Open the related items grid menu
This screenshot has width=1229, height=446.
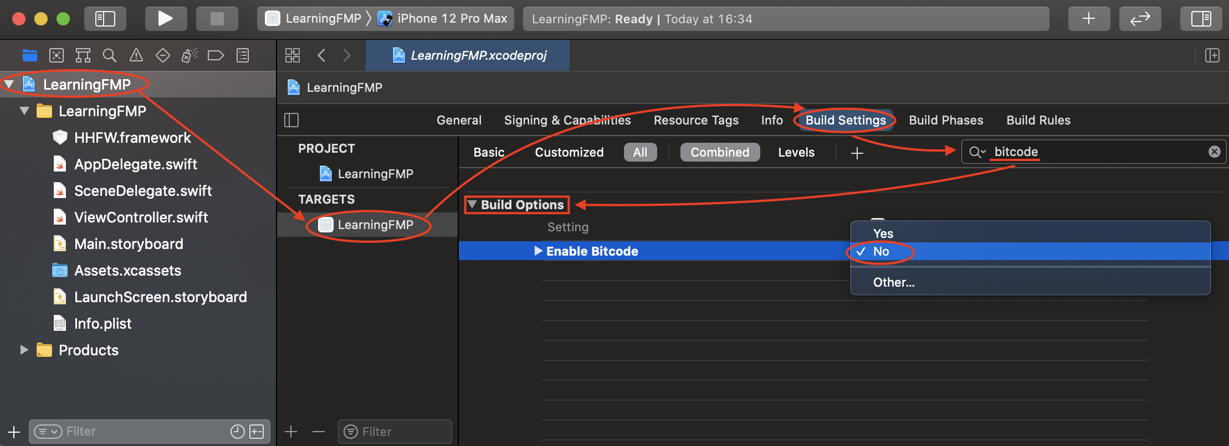click(x=293, y=55)
